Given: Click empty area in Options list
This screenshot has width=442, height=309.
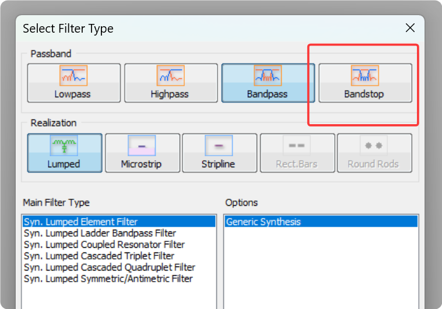Looking at the screenshot, I should pyautogui.click(x=321, y=268).
